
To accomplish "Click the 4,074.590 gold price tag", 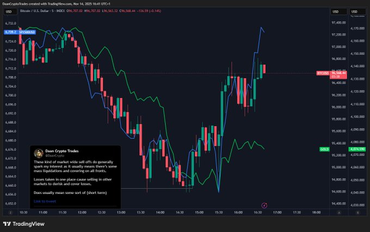I will tap(357, 149).
